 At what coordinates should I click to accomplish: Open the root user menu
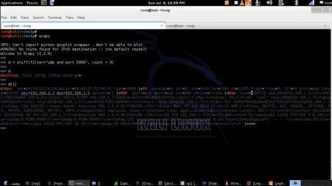(x=326, y=3)
